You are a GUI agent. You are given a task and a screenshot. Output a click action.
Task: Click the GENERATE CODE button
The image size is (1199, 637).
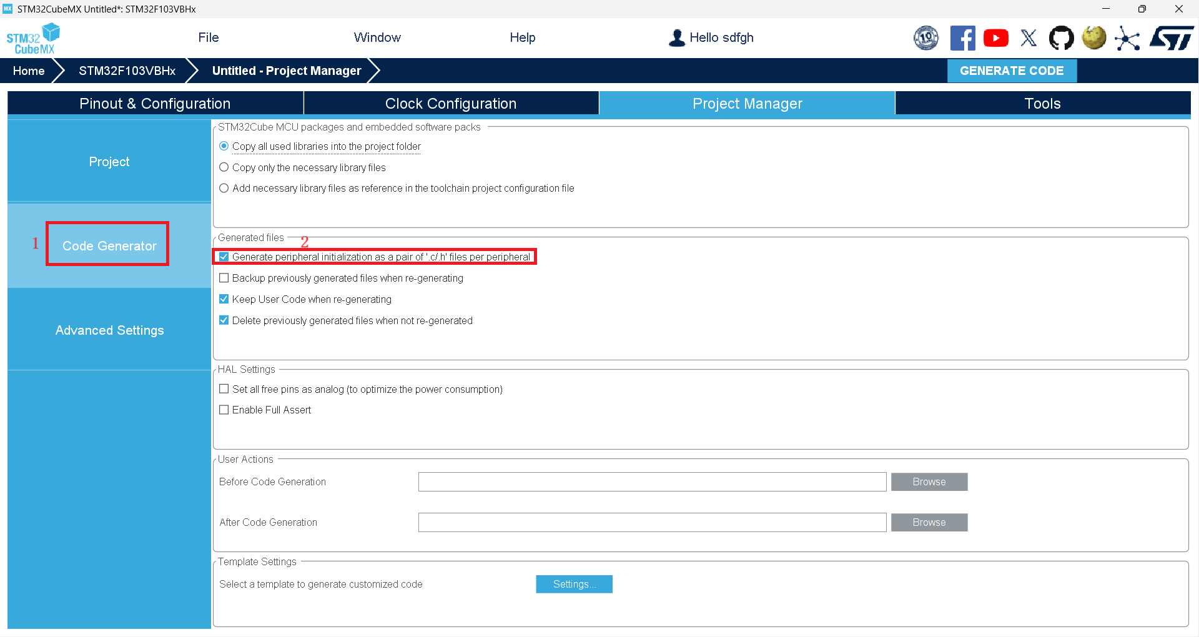pyautogui.click(x=1012, y=71)
